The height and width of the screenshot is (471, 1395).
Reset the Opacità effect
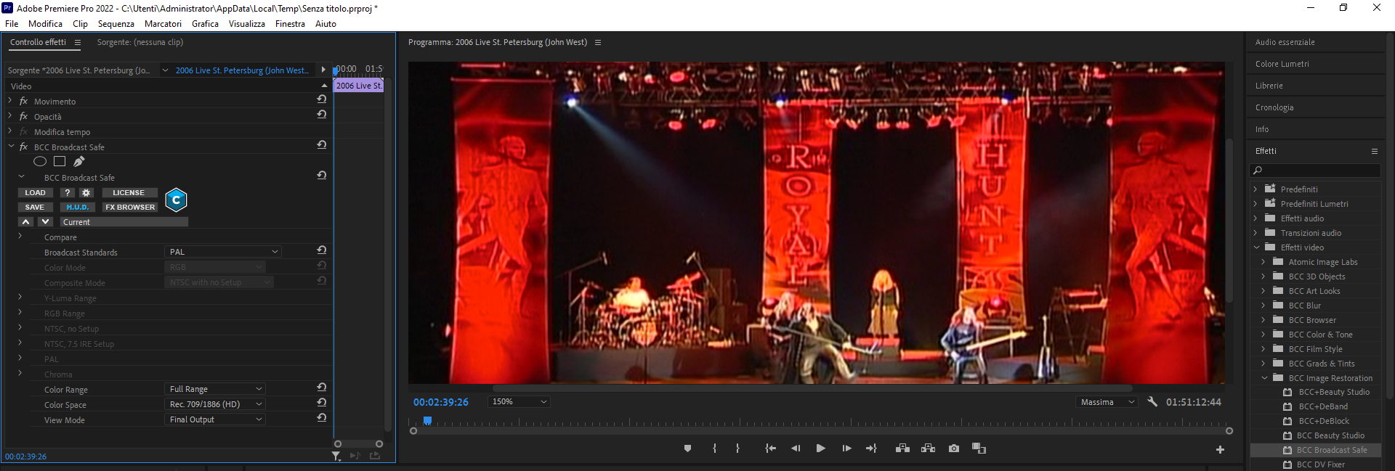click(x=321, y=114)
